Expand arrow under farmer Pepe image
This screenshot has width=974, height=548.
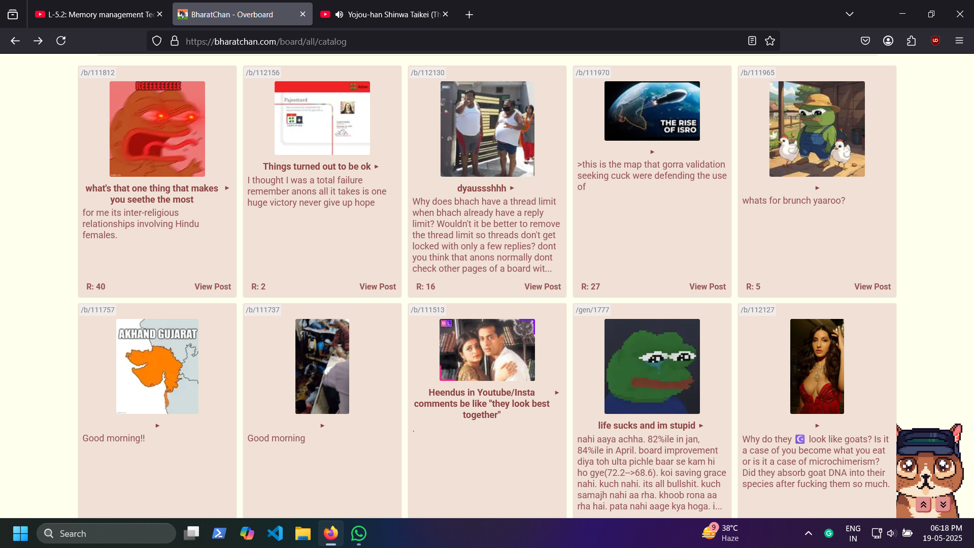point(818,188)
